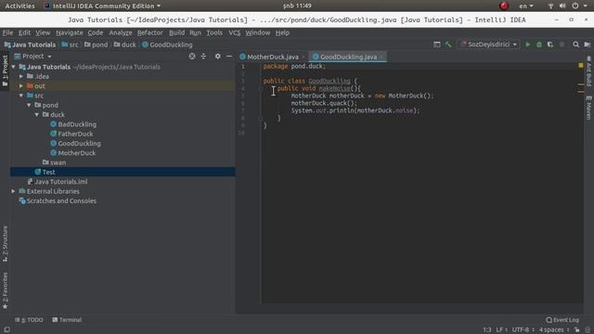594x334 pixels.
Task: Click the 4 spaces indent setting
Action: [551, 330]
